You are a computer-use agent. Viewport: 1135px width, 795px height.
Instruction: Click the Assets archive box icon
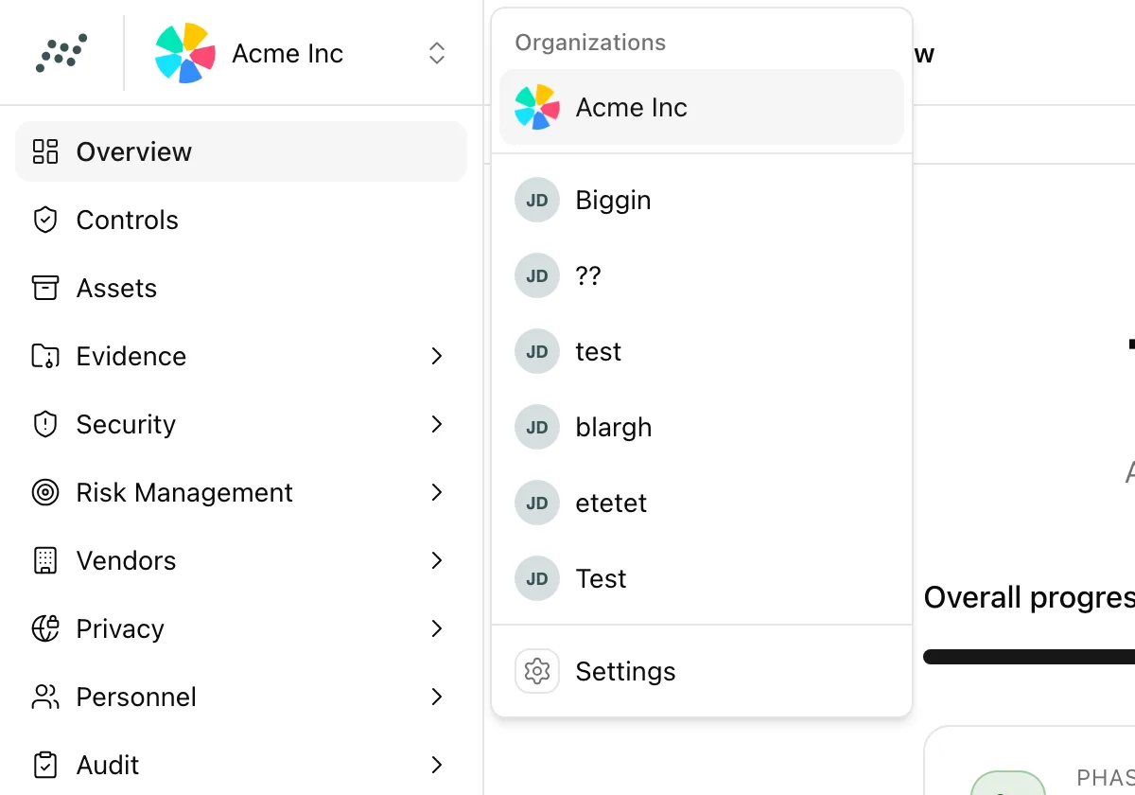point(45,288)
